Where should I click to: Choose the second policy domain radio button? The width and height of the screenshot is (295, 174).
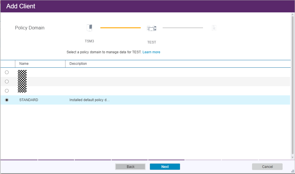coord(7,82)
